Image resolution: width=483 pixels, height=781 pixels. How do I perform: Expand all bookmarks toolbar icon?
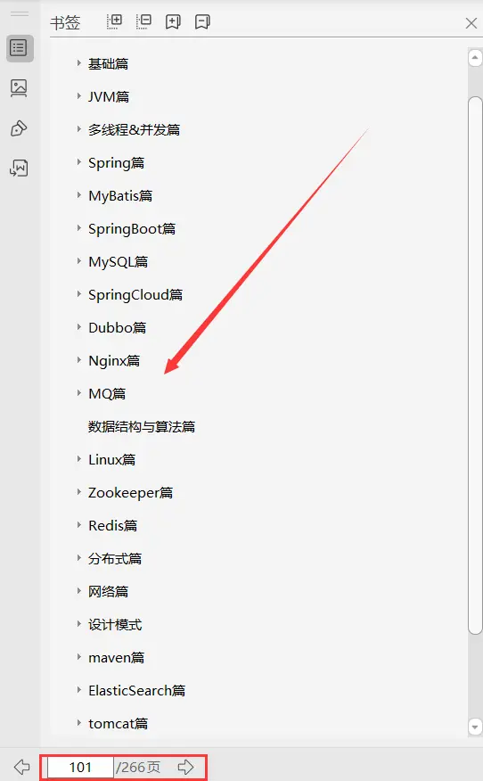[x=115, y=21]
